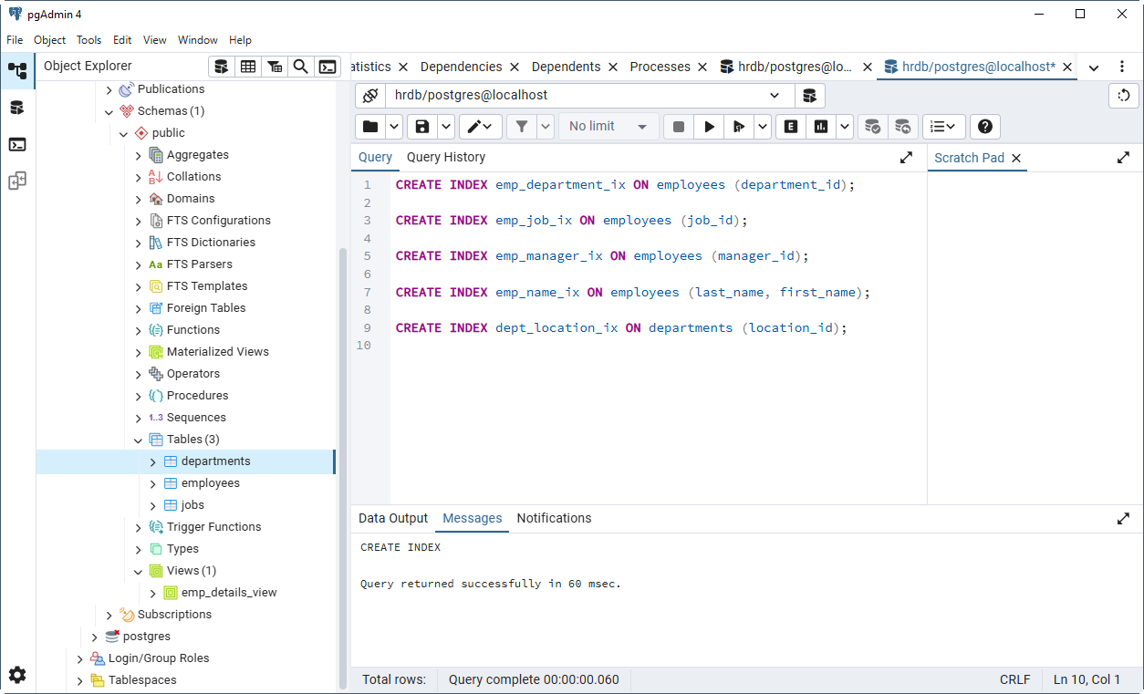Open the Search Objects magnifier icon
Screen dimensions: 1144x694
(300, 67)
